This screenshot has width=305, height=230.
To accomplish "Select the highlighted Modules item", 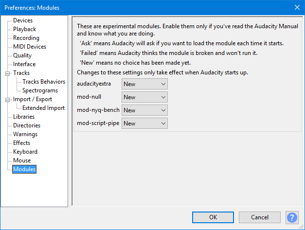I will pyautogui.click(x=24, y=169).
